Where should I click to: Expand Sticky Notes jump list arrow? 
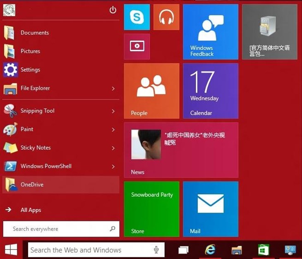pos(113,148)
